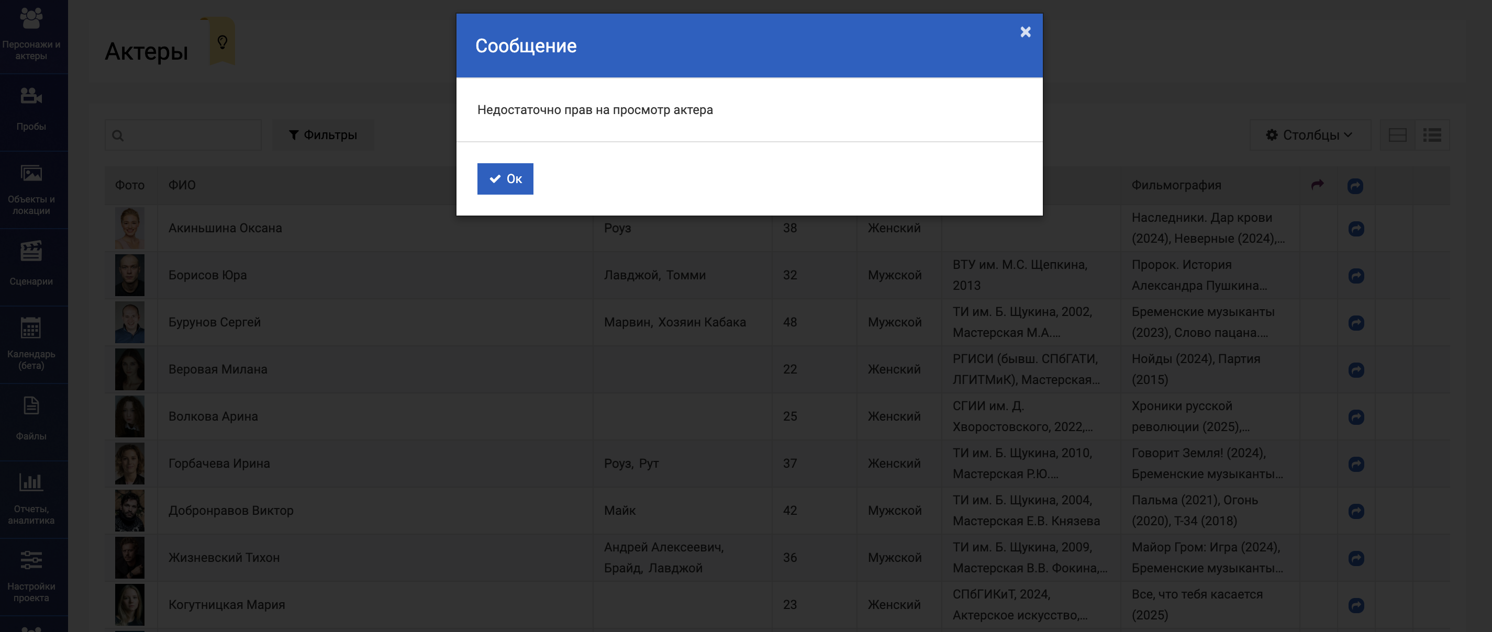This screenshot has width=1492, height=632.
Task: Share Когутницкая Мария via the row arrow icon
Action: click(1356, 605)
